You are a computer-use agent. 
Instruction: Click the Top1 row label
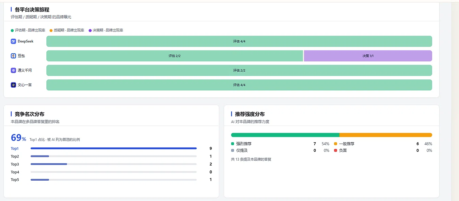pyautogui.click(x=15, y=148)
